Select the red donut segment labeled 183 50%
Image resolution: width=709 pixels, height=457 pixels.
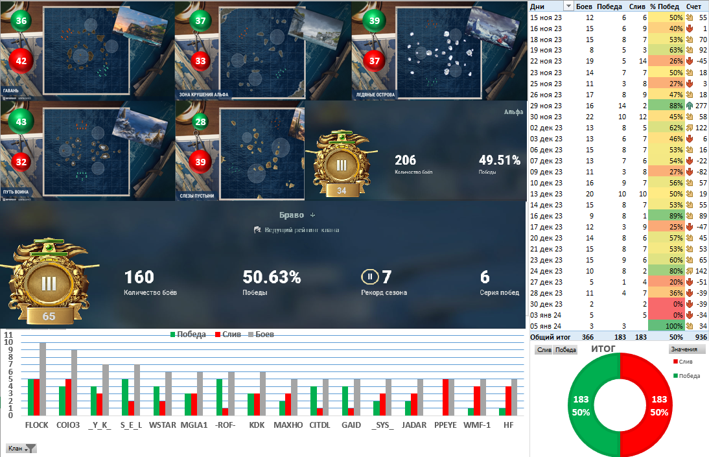(659, 405)
